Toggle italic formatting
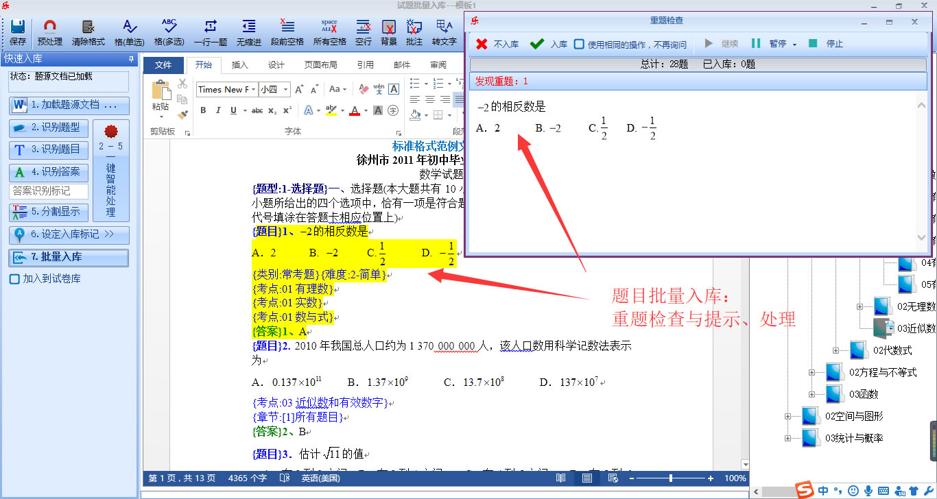Screen dimensions: 937x499 coord(218,110)
